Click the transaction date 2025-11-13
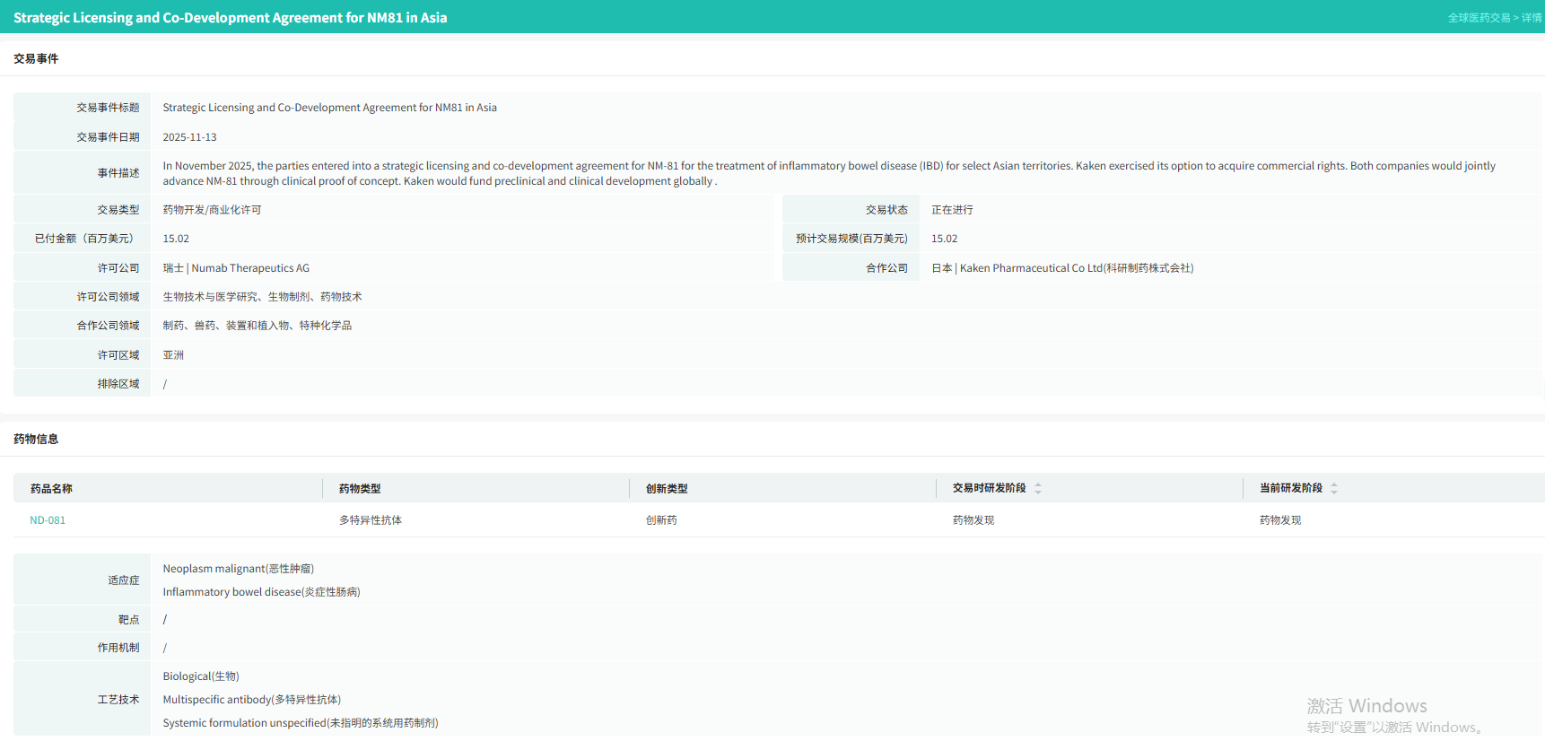This screenshot has width=1545, height=750. click(189, 137)
